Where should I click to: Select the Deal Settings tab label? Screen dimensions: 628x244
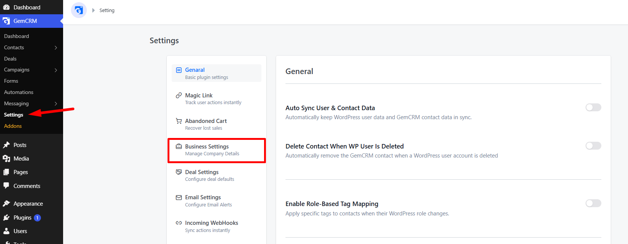click(x=202, y=172)
